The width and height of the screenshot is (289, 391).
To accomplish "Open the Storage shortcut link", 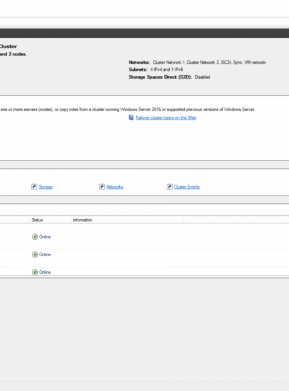I will point(46,186).
